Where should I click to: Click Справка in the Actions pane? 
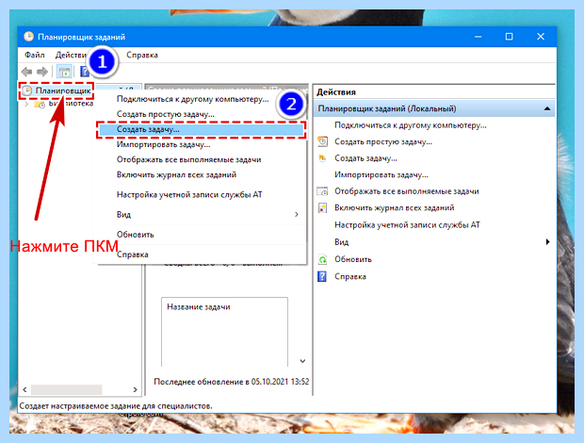pyautogui.click(x=350, y=276)
